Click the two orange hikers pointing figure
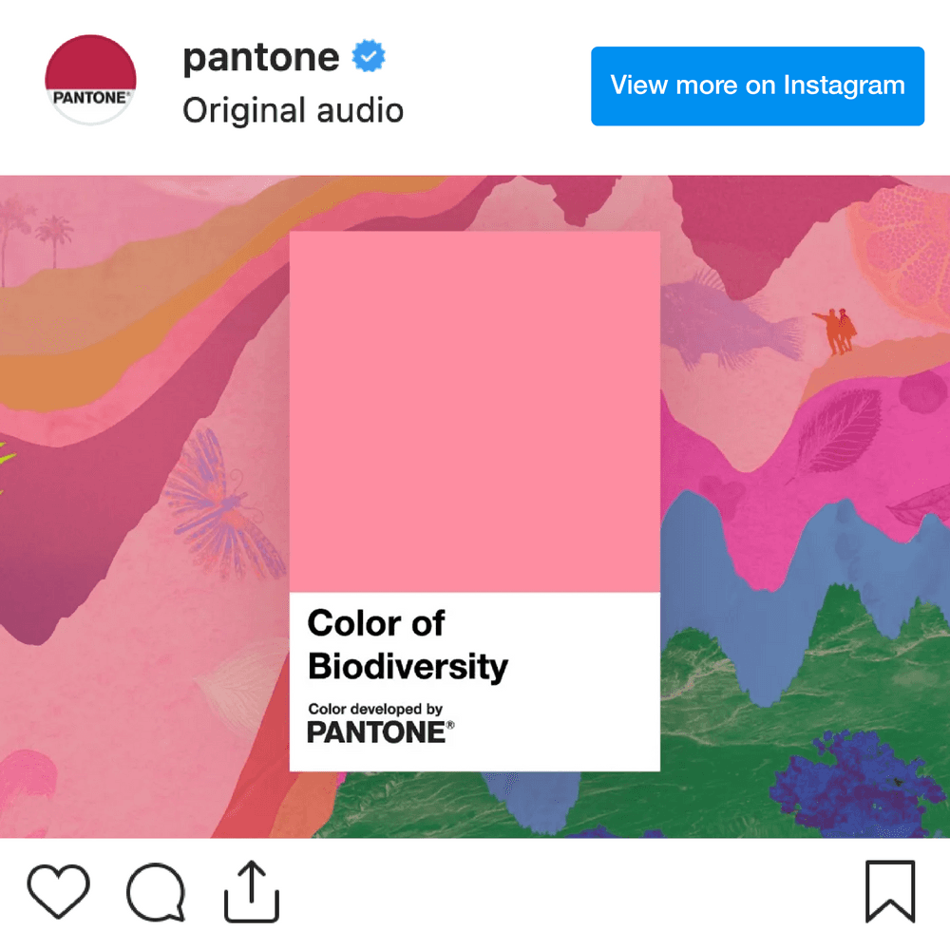950x950 pixels. [836, 331]
